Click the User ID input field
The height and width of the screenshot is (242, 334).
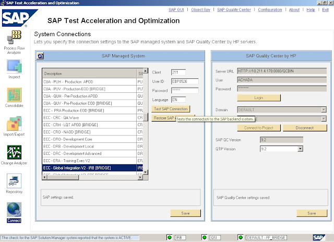[x=185, y=81]
